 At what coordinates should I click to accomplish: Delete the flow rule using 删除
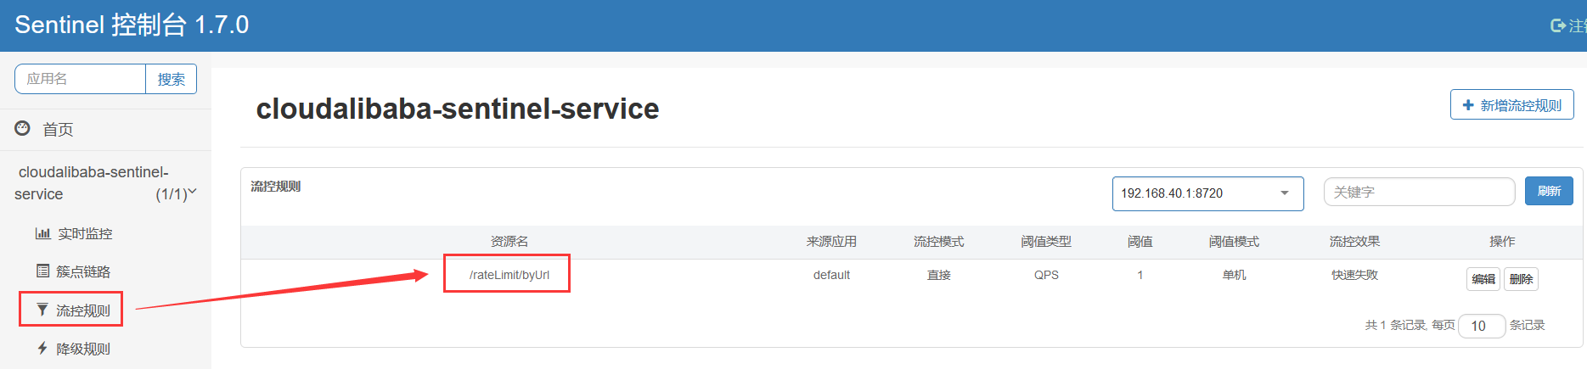point(1521,279)
